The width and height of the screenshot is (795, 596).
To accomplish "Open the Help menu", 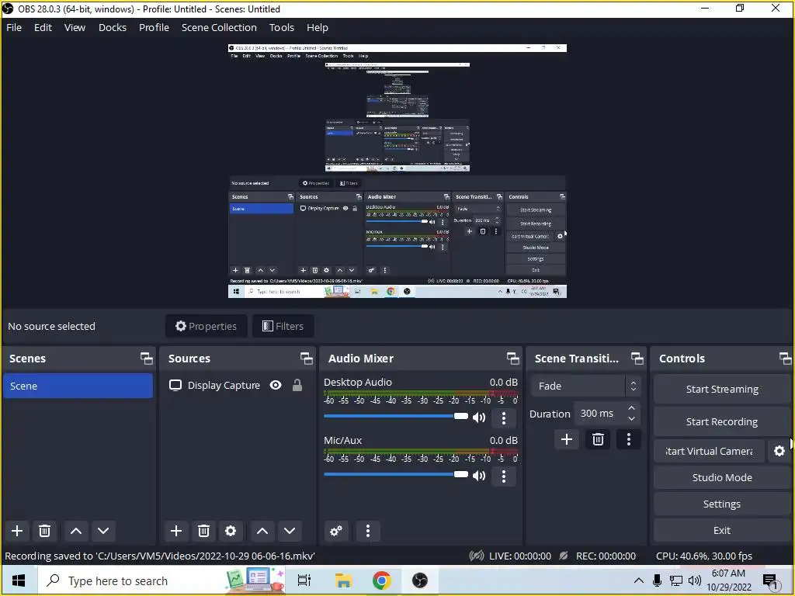I will (317, 27).
